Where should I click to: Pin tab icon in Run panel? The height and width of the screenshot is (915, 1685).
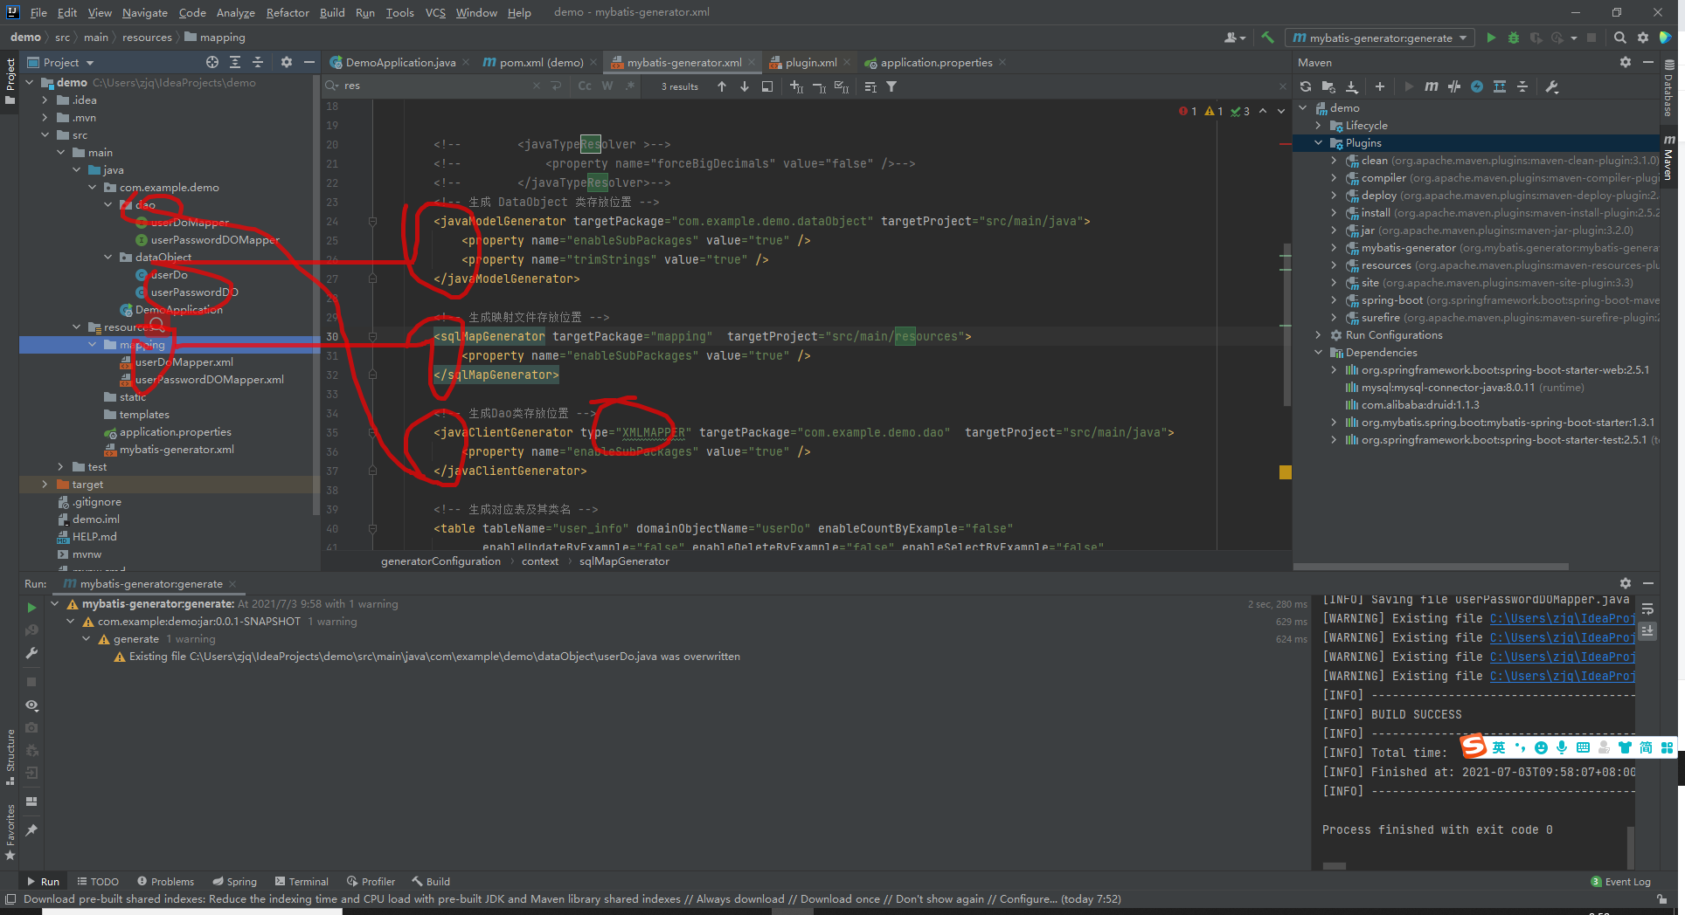tap(31, 829)
